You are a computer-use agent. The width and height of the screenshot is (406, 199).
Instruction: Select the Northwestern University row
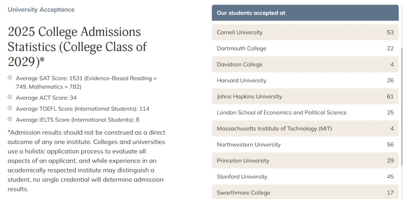[305, 144]
